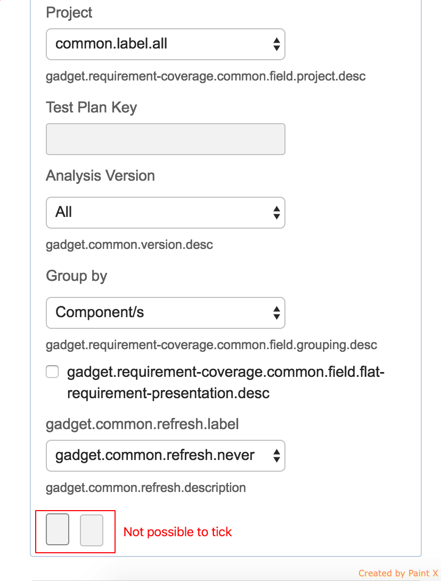Open the gadget.common.refresh.never dropdown
This screenshot has height=581, width=441.
(160, 456)
